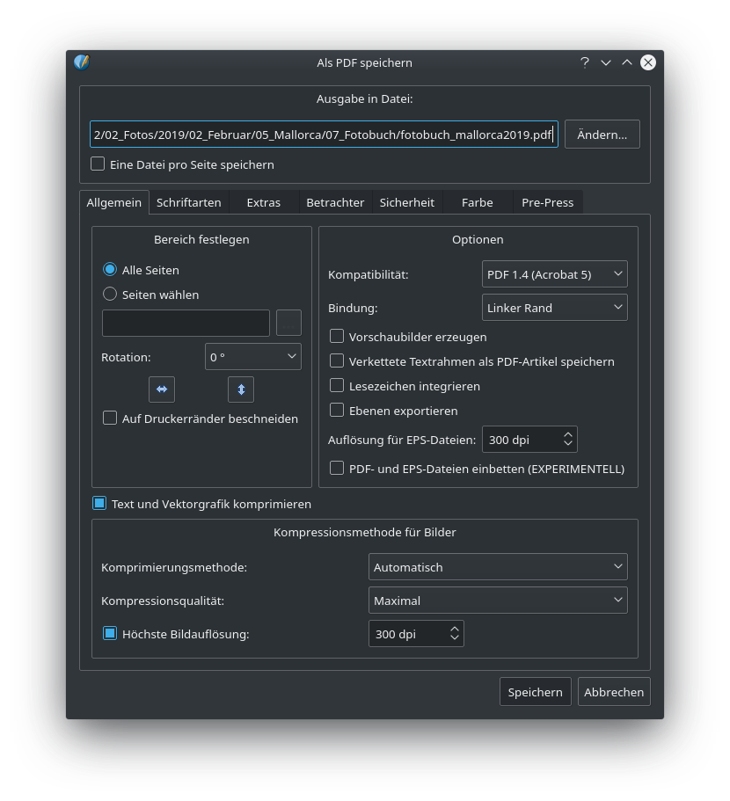Click the page range ellipsis button
Image resolution: width=730 pixels, height=801 pixels.
pos(288,323)
